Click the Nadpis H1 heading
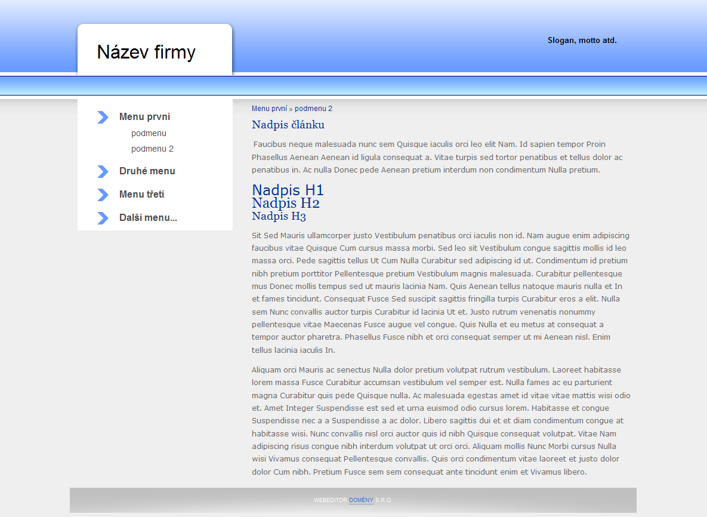The height and width of the screenshot is (517, 707). (288, 190)
